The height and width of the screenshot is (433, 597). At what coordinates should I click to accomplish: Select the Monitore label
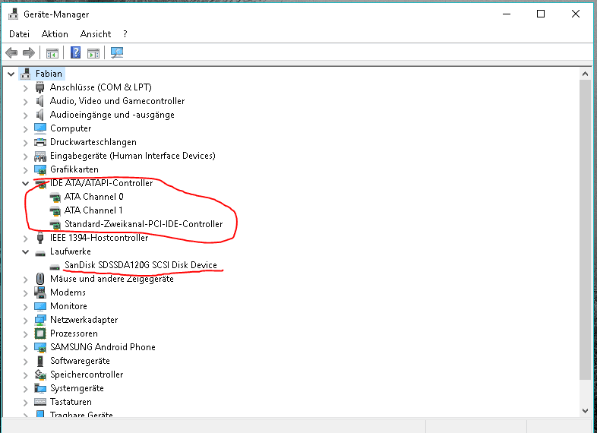[68, 306]
